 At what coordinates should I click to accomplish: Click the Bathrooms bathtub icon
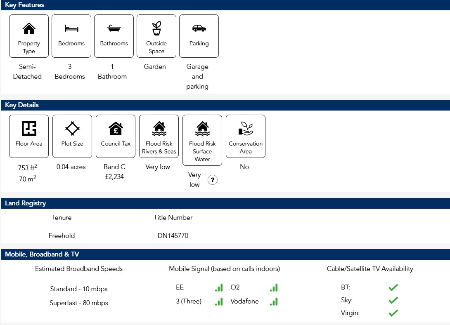click(x=114, y=28)
